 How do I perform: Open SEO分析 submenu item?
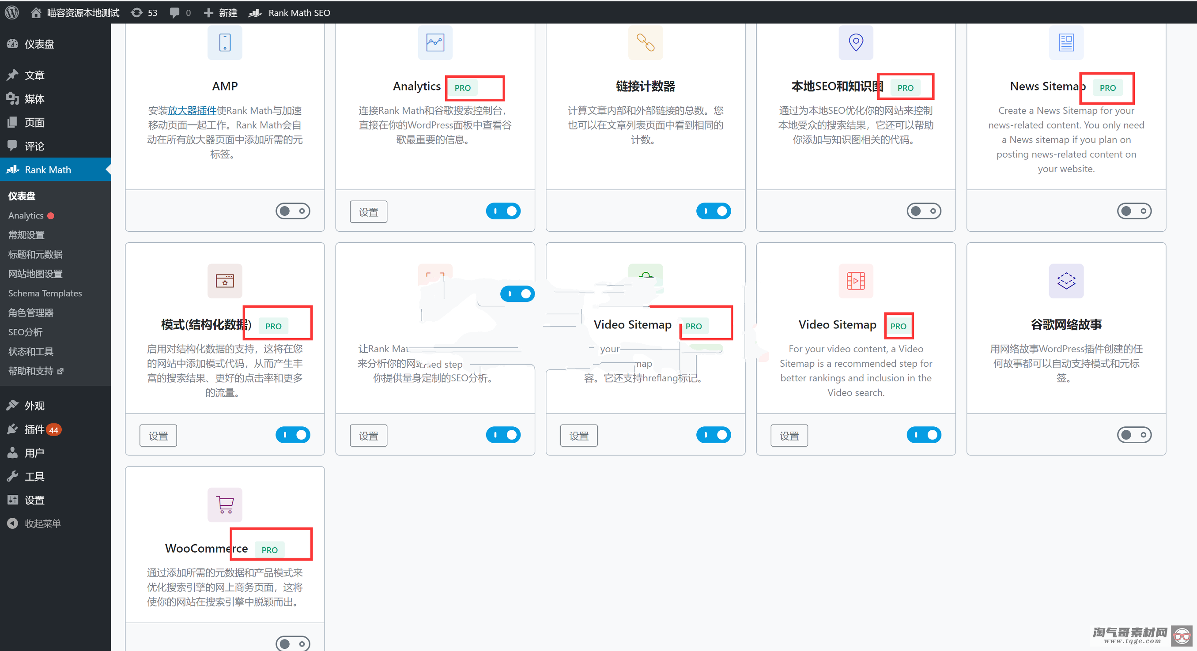click(x=26, y=332)
